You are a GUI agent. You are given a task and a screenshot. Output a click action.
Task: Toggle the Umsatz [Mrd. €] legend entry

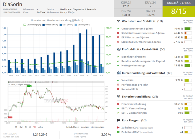click(x=50, y=25)
